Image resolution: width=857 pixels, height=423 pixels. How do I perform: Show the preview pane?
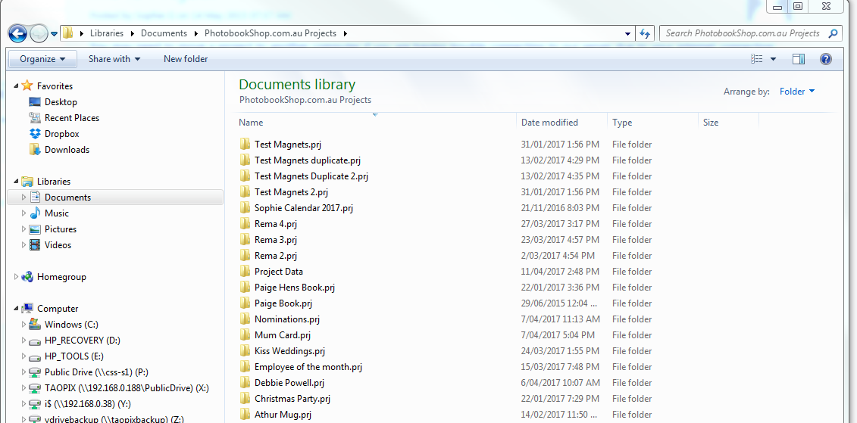point(799,59)
